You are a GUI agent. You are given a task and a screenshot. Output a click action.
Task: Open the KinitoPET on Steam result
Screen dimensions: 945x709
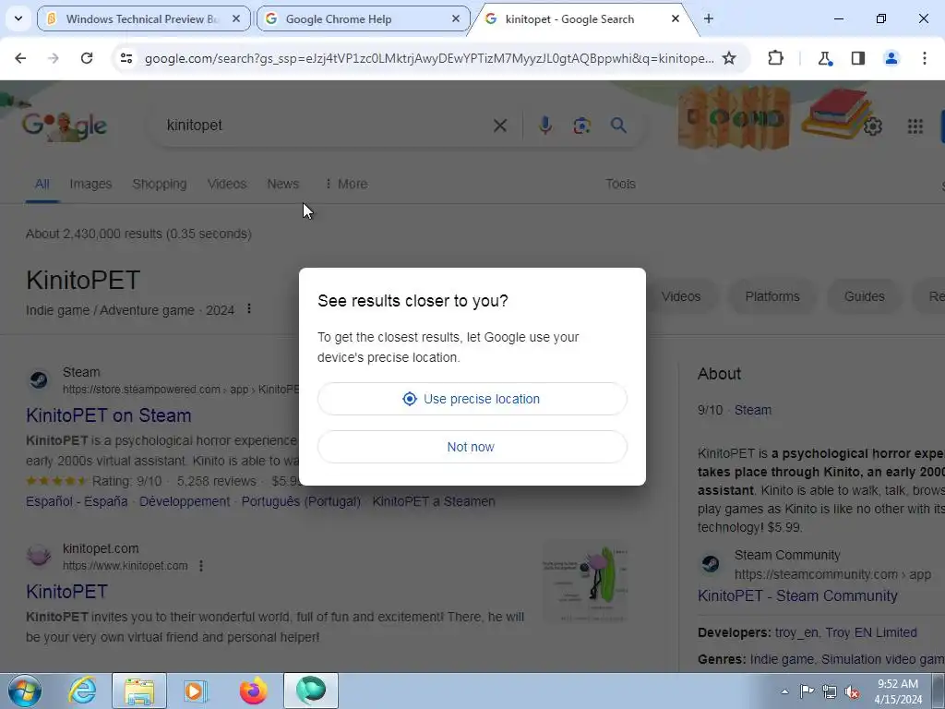pyautogui.click(x=109, y=415)
